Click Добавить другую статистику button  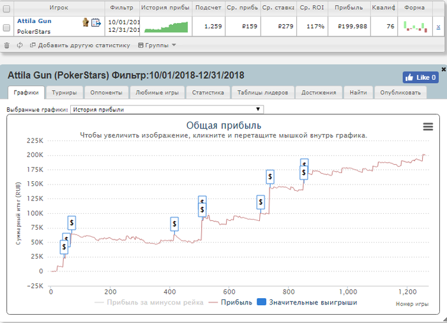click(x=80, y=45)
